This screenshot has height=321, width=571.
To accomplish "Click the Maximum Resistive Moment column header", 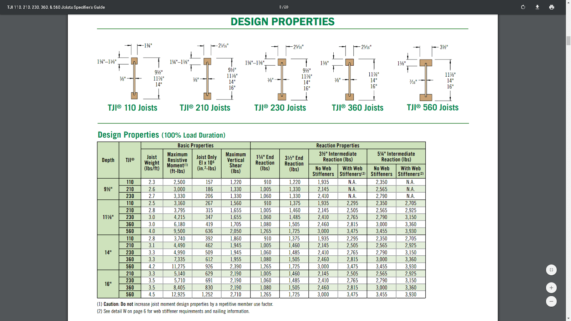I will [177, 163].
